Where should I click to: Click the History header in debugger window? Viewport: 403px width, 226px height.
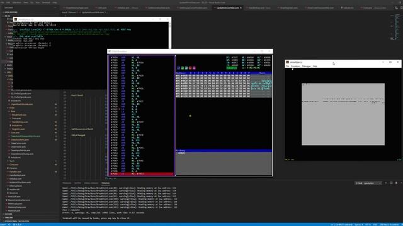tap(224, 151)
